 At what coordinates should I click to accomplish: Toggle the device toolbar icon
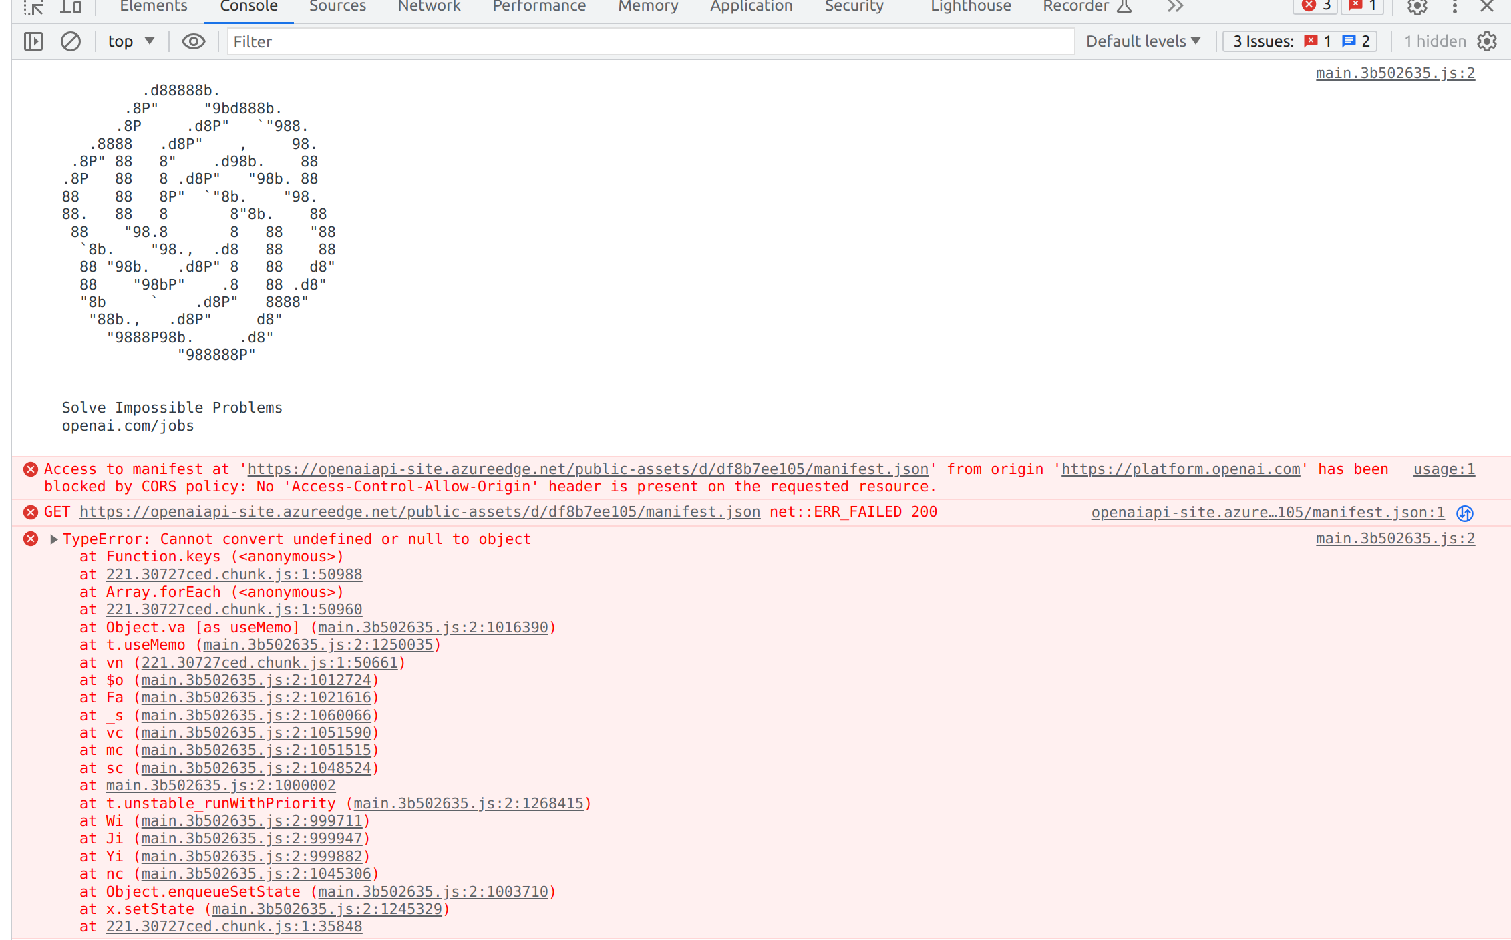(71, 7)
